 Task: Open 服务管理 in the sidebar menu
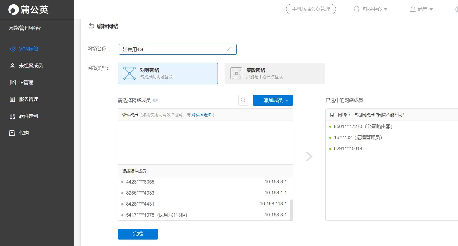coord(12,99)
